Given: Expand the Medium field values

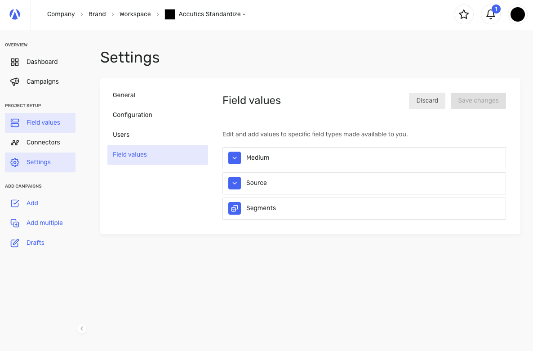Looking at the screenshot, I should tap(234, 158).
